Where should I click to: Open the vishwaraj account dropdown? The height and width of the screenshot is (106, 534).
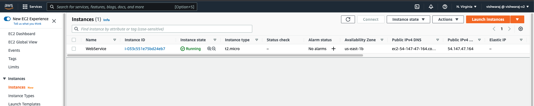[x=508, y=7]
